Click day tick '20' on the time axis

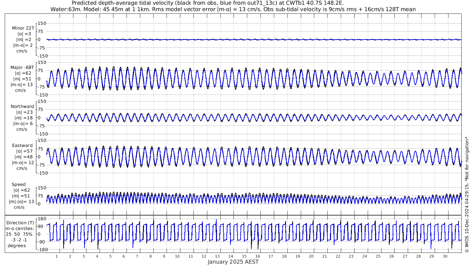coord(311,256)
